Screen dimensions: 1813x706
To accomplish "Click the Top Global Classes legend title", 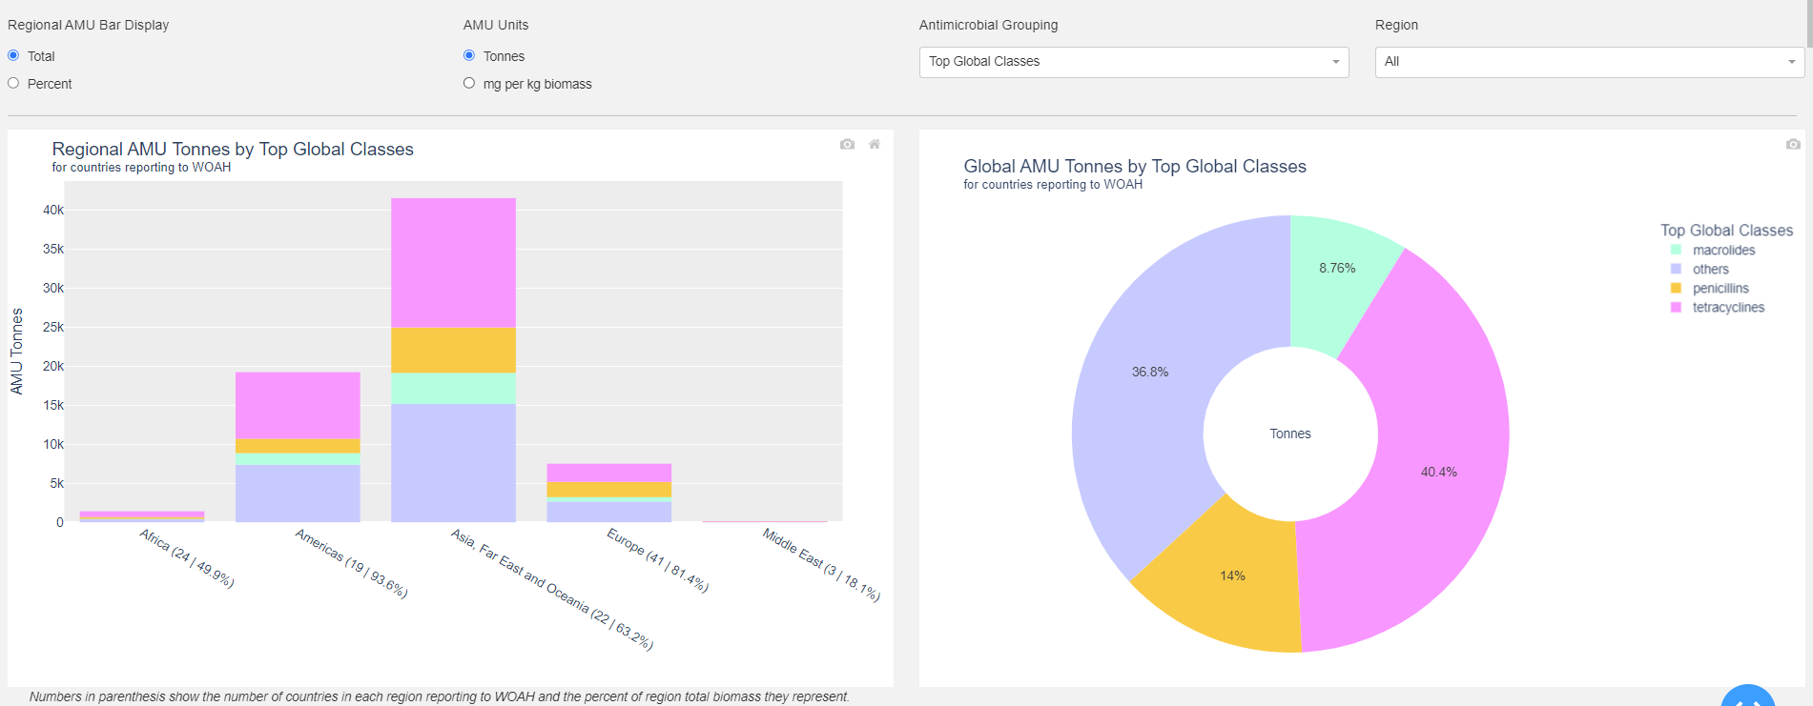I will (x=1726, y=231).
